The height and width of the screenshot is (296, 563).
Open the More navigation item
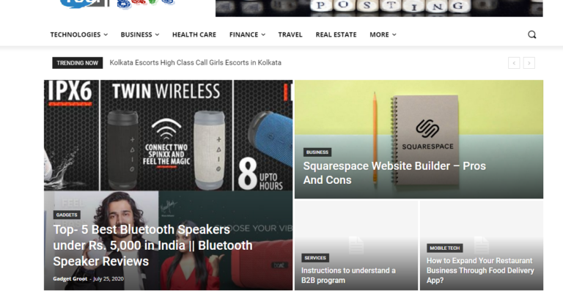[379, 34]
